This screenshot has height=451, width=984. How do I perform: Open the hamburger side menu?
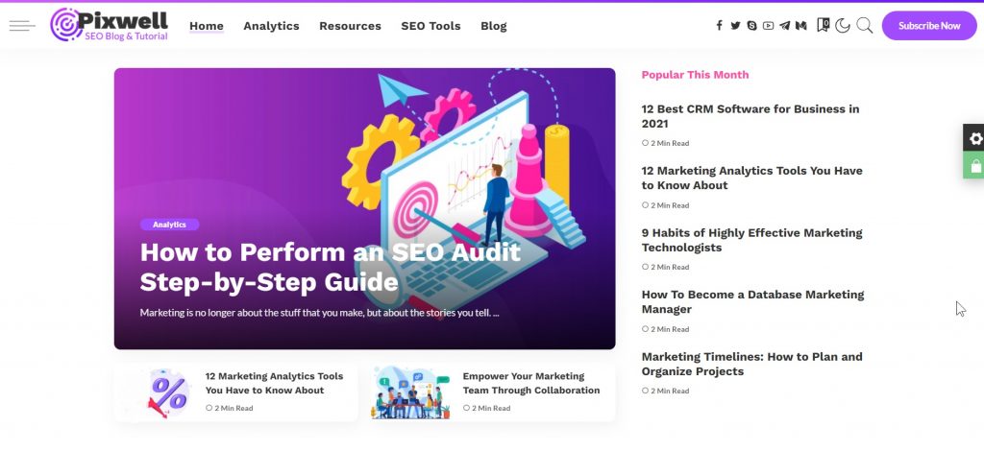coord(22,26)
